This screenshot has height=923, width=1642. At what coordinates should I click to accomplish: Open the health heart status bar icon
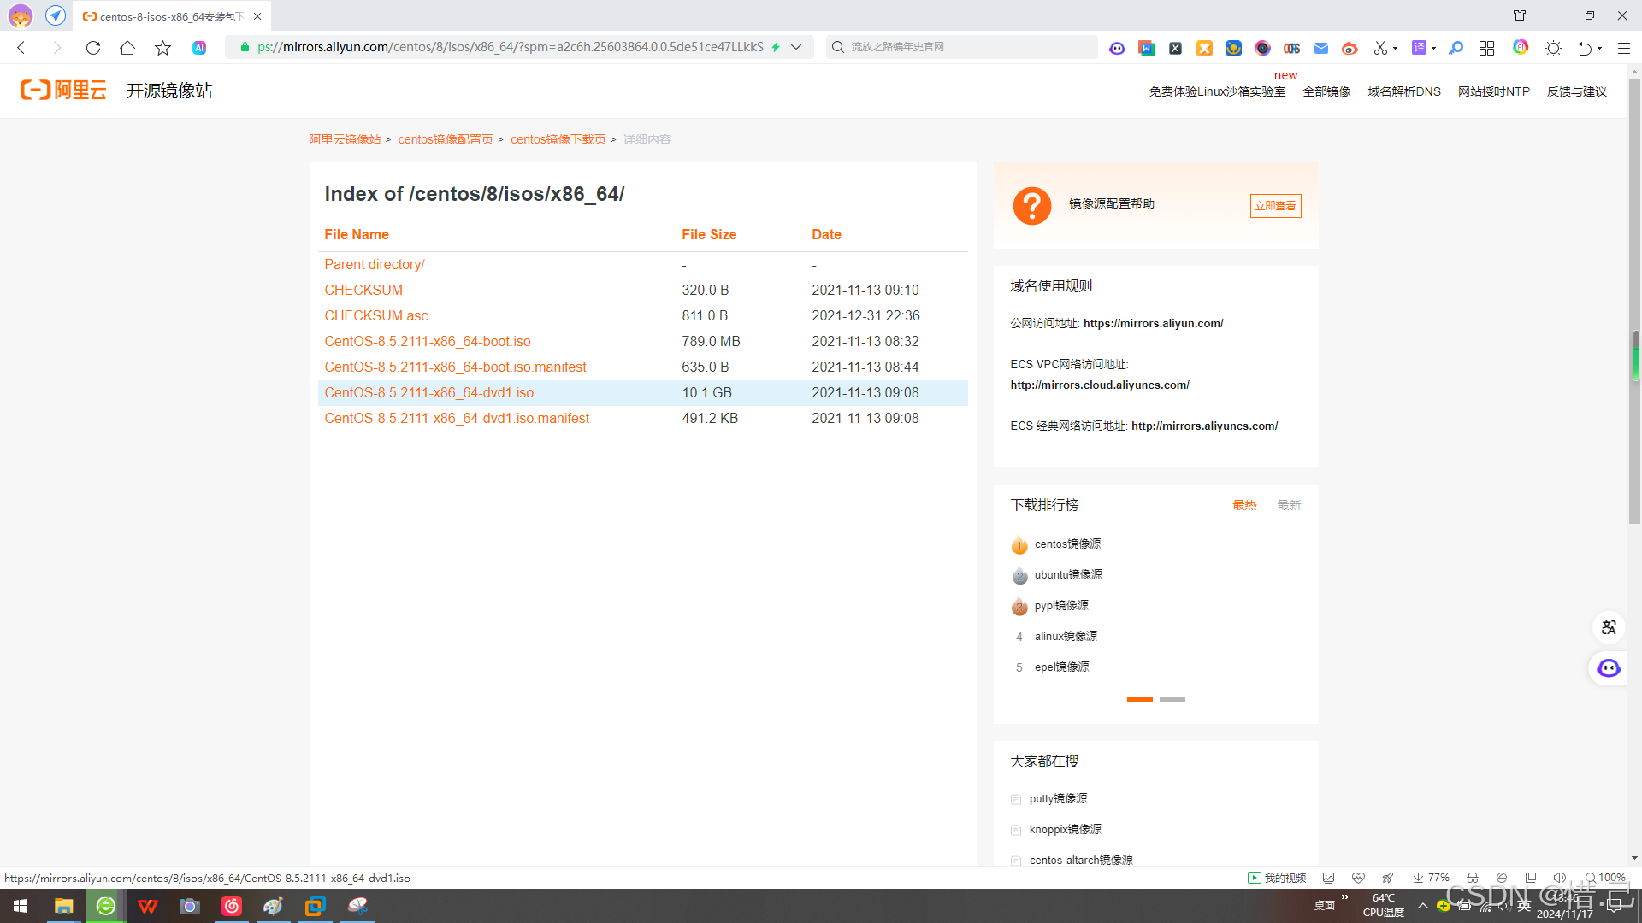click(x=1358, y=878)
